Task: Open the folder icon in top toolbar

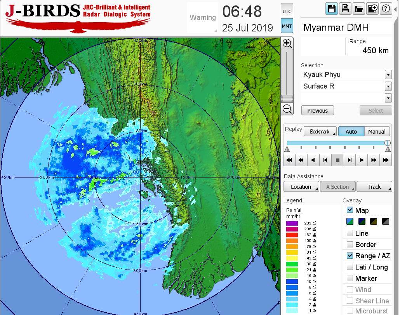Action: pos(358,9)
